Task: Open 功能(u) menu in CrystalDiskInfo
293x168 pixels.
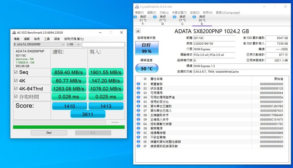Action: point(164,13)
